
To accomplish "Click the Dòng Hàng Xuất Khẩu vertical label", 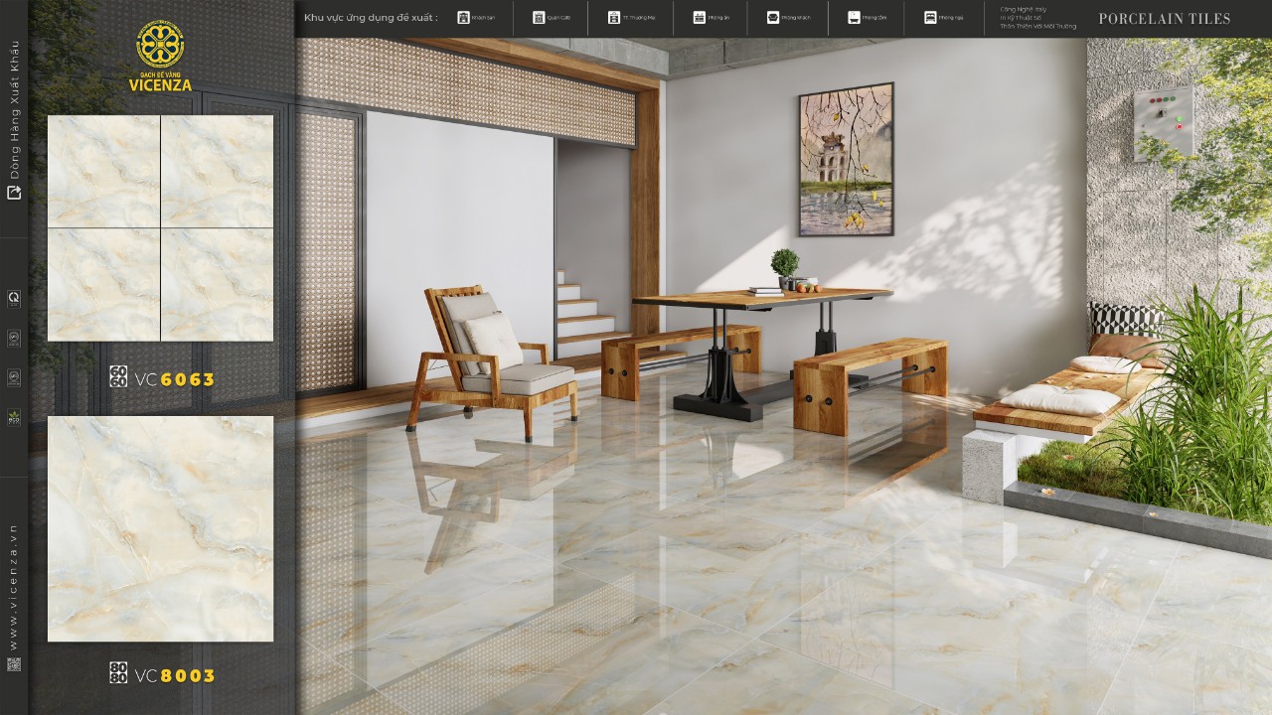I will tap(14, 110).
